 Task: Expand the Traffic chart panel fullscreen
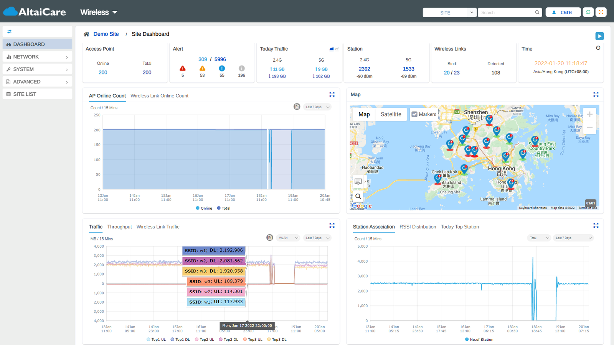coord(332,225)
